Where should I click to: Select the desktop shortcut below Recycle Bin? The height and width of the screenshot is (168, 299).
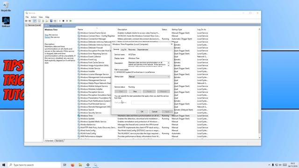pyautogui.click(x=6, y=22)
